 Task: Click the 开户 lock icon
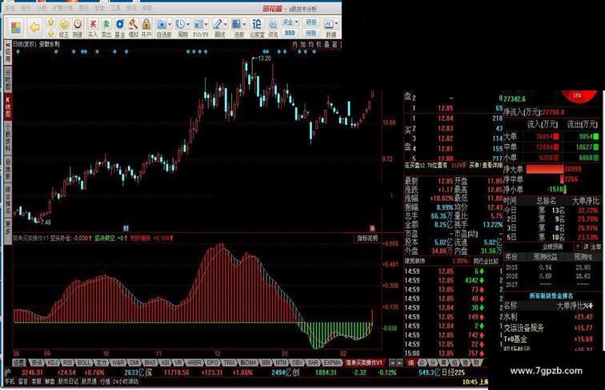click(x=146, y=28)
